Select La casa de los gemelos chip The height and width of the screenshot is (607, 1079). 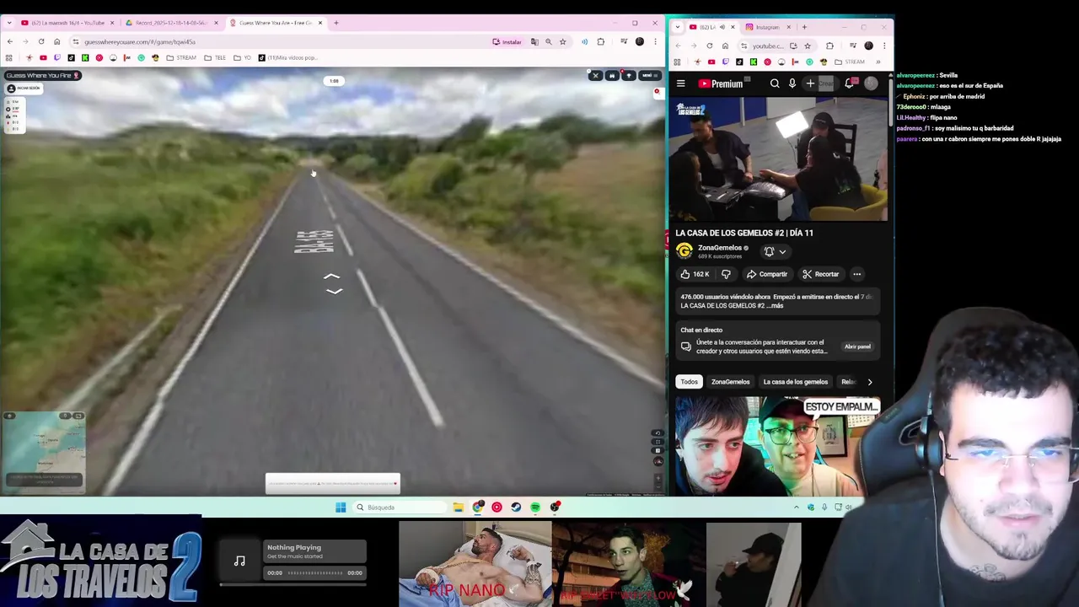click(795, 382)
